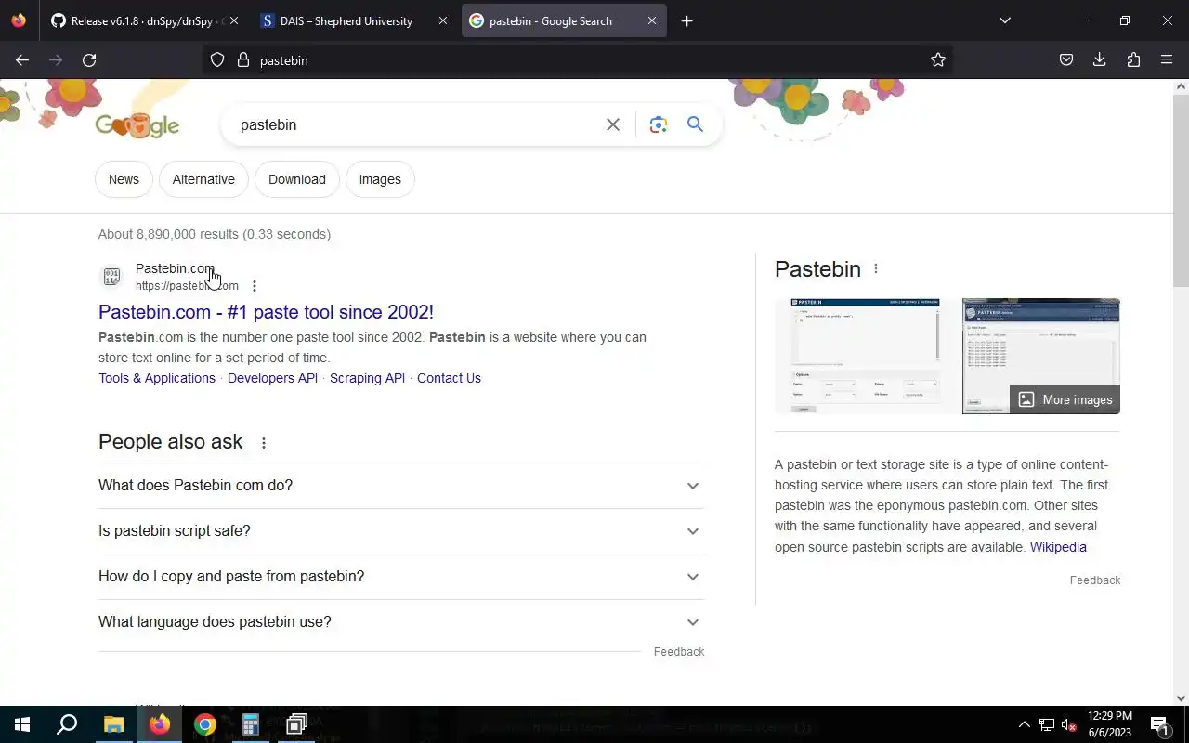Image resolution: width=1189 pixels, height=743 pixels.
Task: Open the Scraping API sitelink
Action: [367, 378]
